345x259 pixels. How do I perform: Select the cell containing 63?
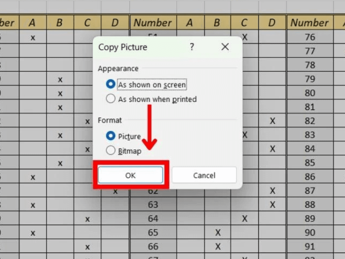click(153, 205)
